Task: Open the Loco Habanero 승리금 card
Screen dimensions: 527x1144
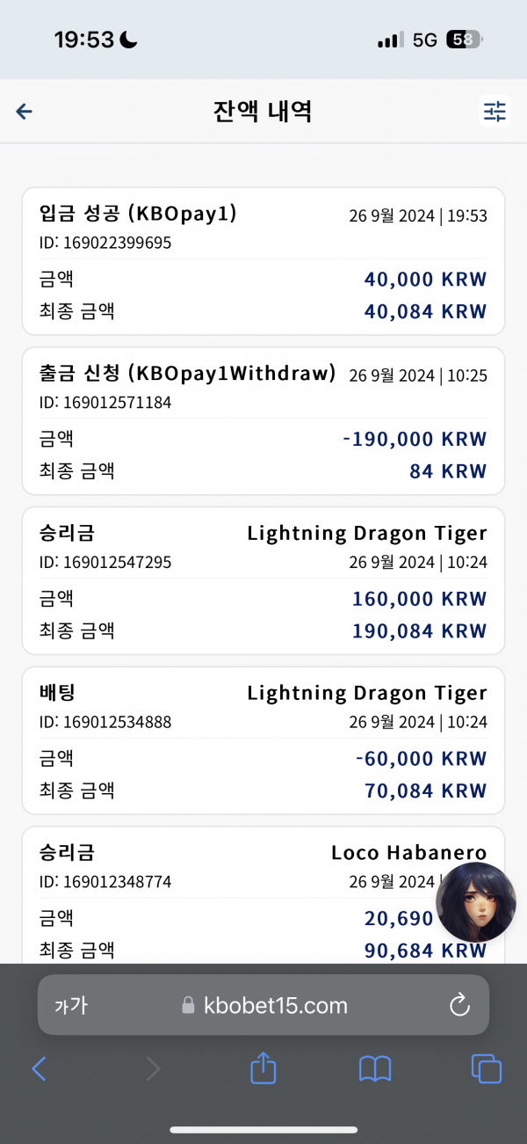Action: pos(263,895)
